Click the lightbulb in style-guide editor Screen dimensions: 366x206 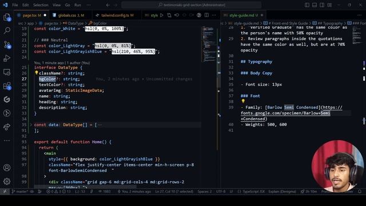click(243, 101)
